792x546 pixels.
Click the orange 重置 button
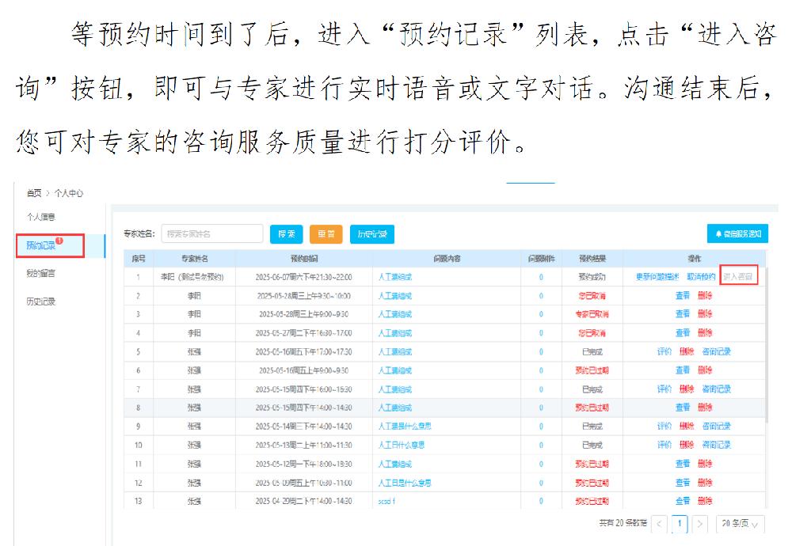point(326,233)
